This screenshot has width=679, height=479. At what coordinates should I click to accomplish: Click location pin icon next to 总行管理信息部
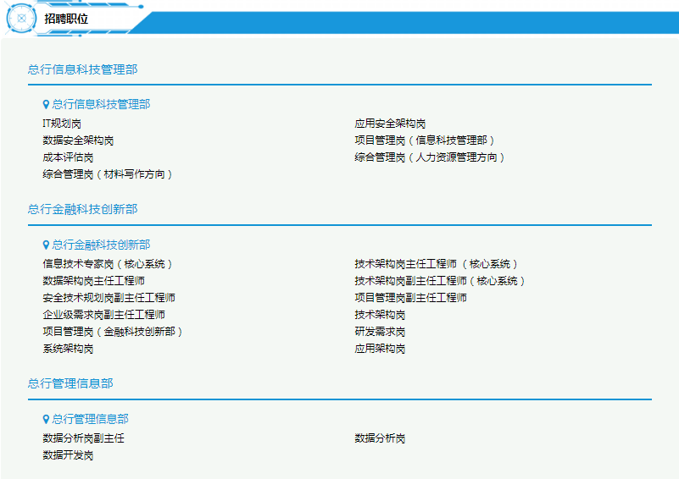pos(47,420)
